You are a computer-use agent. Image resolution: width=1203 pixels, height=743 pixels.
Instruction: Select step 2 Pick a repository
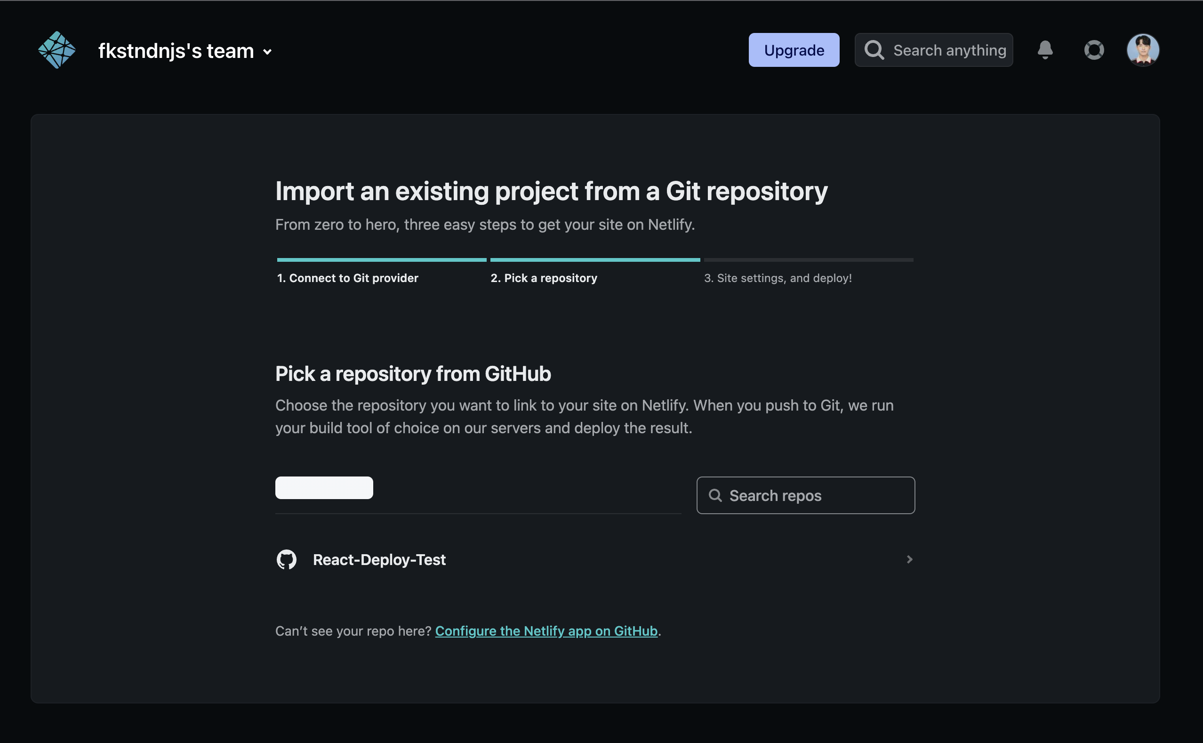coord(544,278)
